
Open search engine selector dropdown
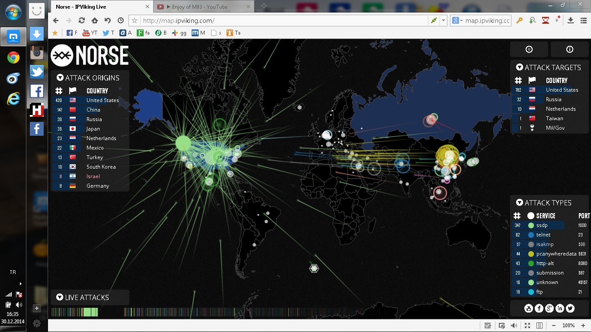point(457,21)
